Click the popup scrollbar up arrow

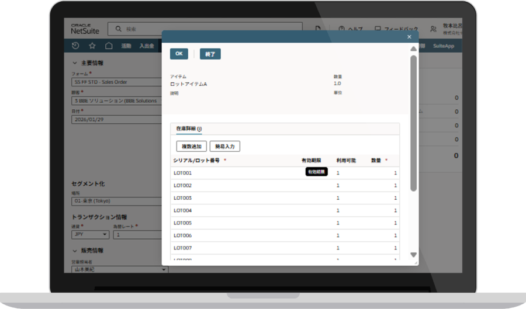(x=414, y=49)
